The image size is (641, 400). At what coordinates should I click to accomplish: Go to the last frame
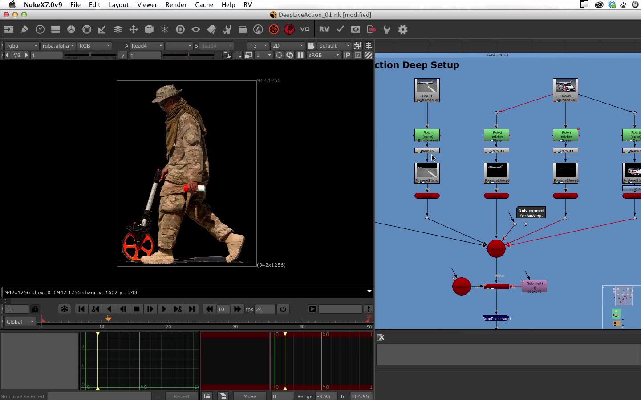tap(192, 309)
